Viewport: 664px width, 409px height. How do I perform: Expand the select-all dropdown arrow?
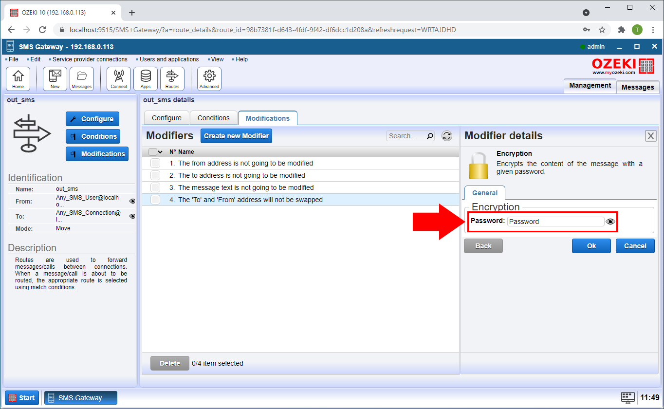(160, 152)
